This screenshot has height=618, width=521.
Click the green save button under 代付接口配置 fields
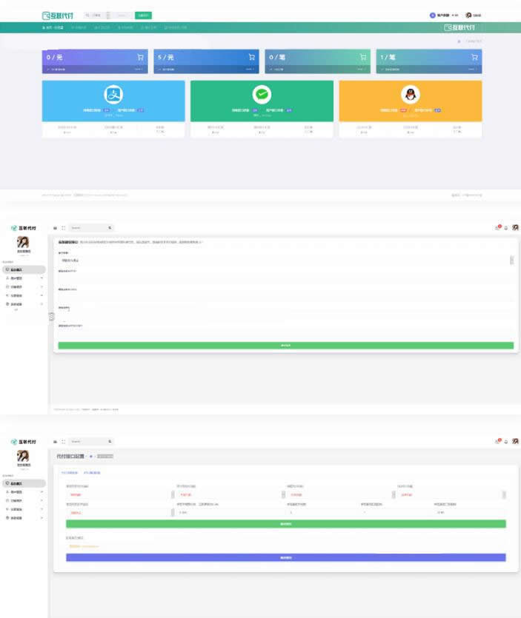click(x=285, y=523)
